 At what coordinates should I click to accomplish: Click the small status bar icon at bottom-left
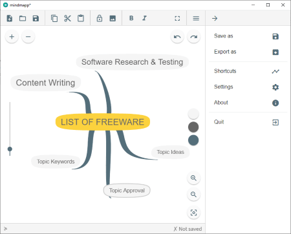tap(5, 229)
